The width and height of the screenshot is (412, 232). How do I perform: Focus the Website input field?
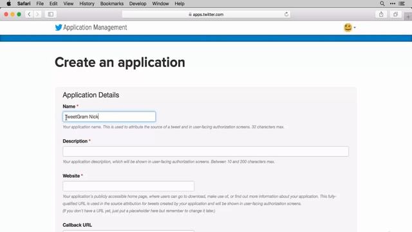[x=128, y=186]
